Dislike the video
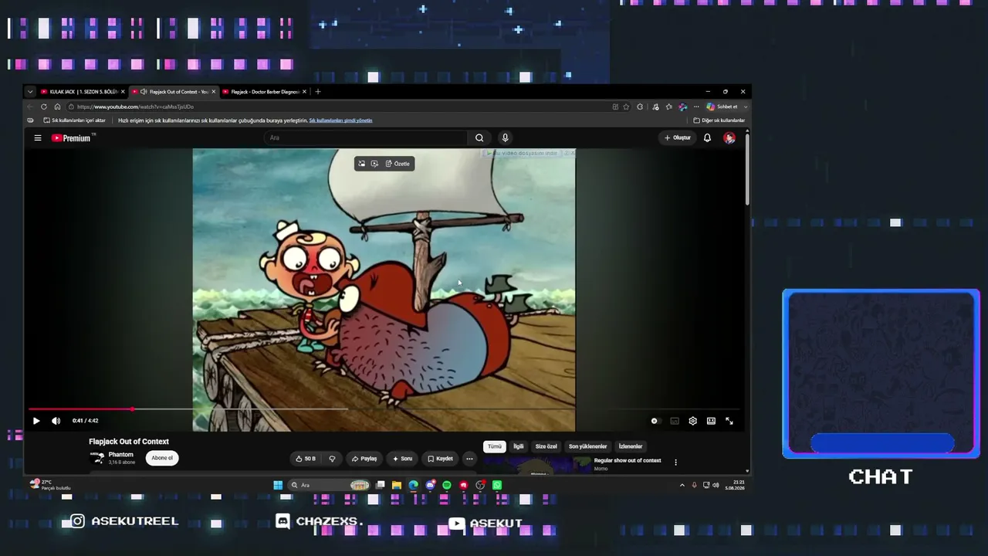Image resolution: width=988 pixels, height=556 pixels. pos(332,459)
